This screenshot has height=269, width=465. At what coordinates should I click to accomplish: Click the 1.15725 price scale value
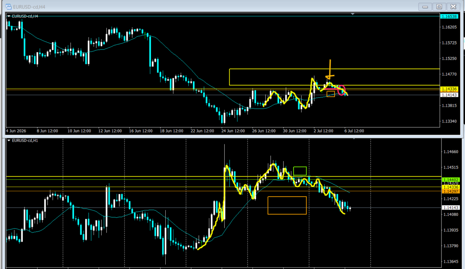pos(449,43)
